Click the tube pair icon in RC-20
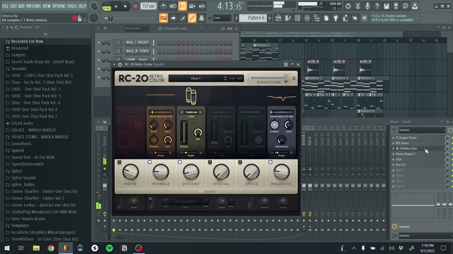Viewport: 453px width, 254px height. (191, 96)
